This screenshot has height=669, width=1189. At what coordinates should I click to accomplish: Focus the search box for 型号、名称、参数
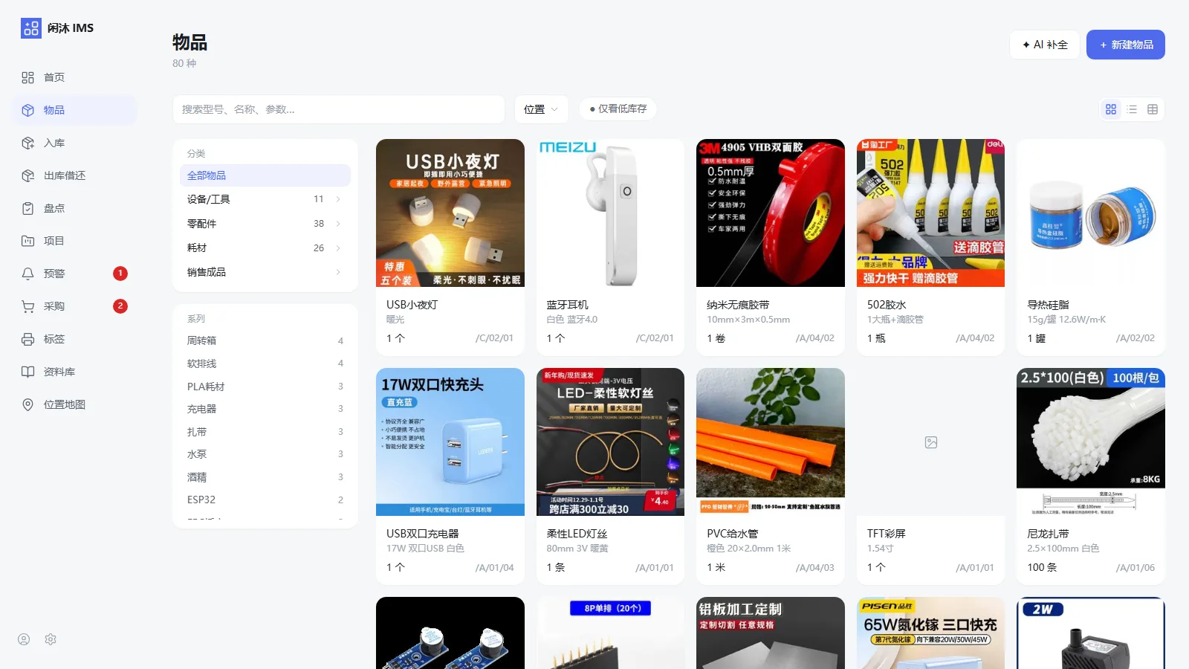[x=339, y=109]
